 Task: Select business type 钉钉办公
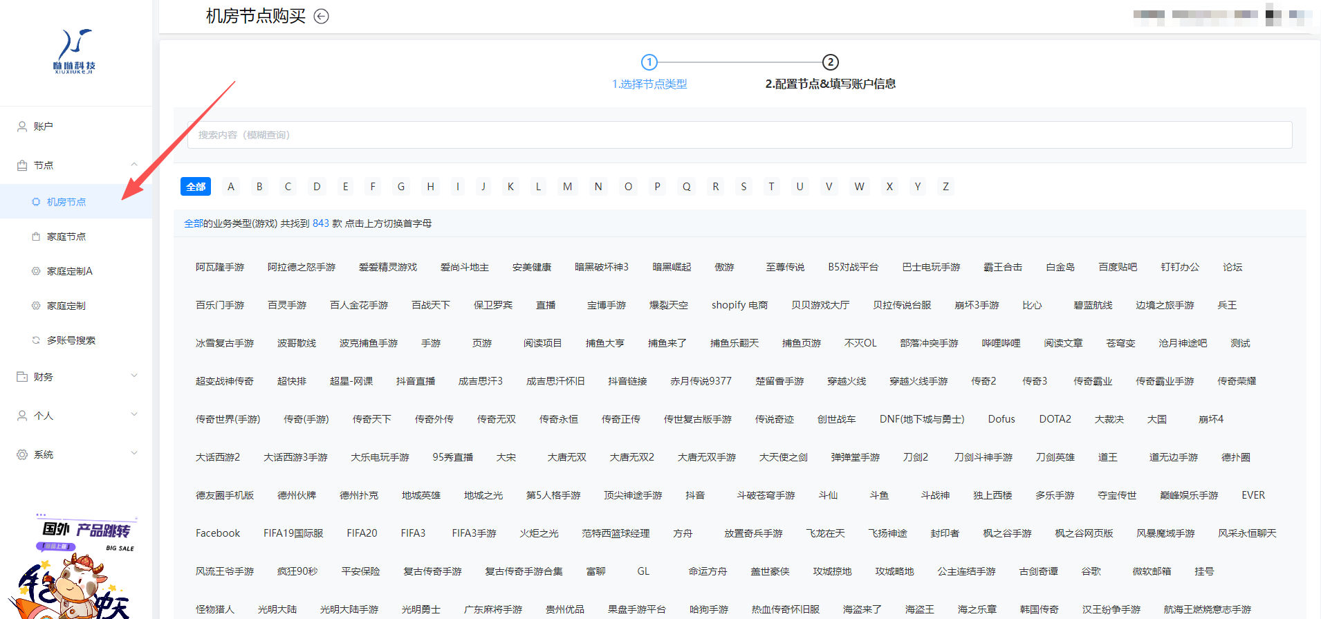point(1180,267)
